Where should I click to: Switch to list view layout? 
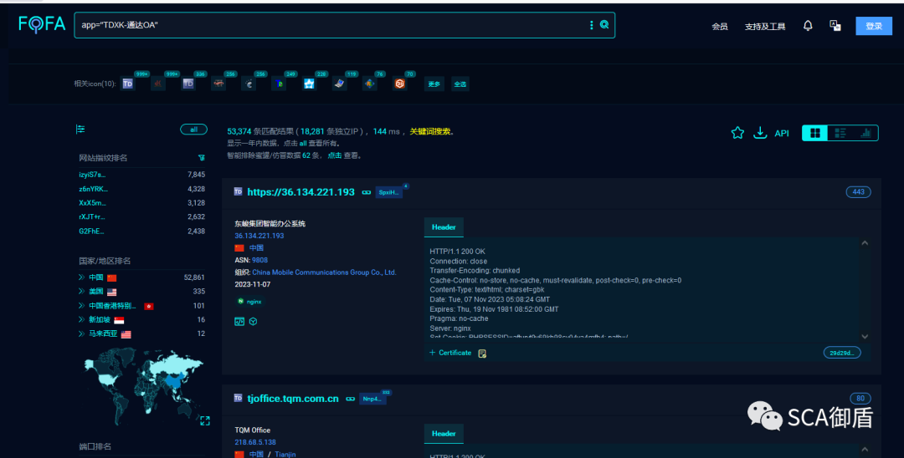tap(840, 133)
